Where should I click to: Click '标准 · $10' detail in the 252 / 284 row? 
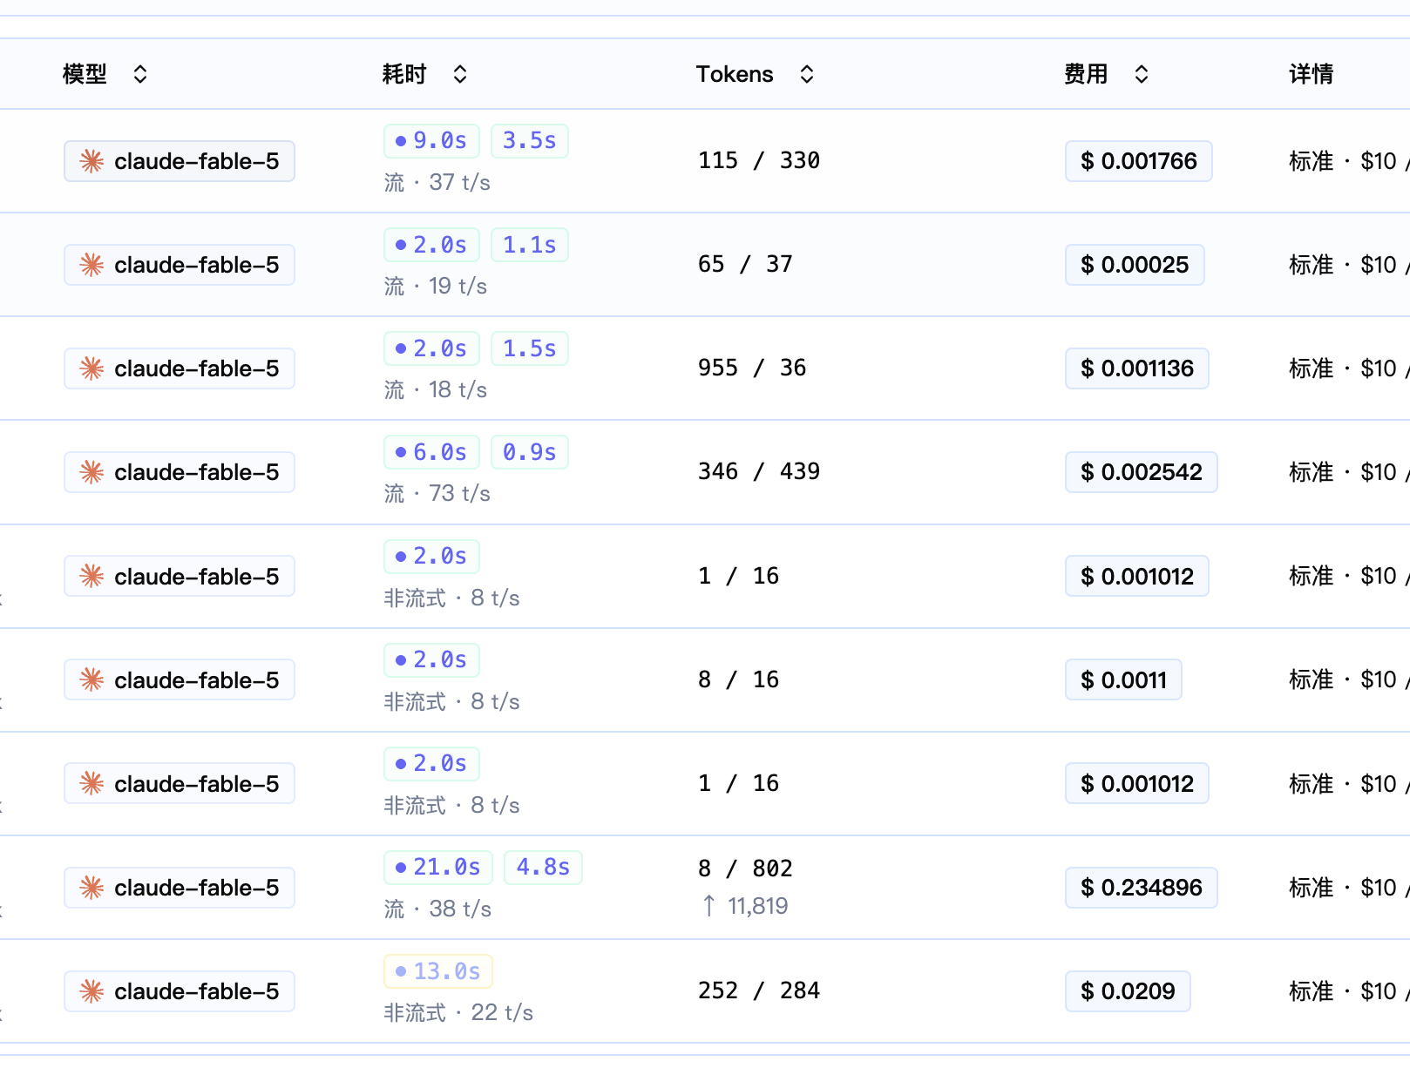click(1343, 991)
